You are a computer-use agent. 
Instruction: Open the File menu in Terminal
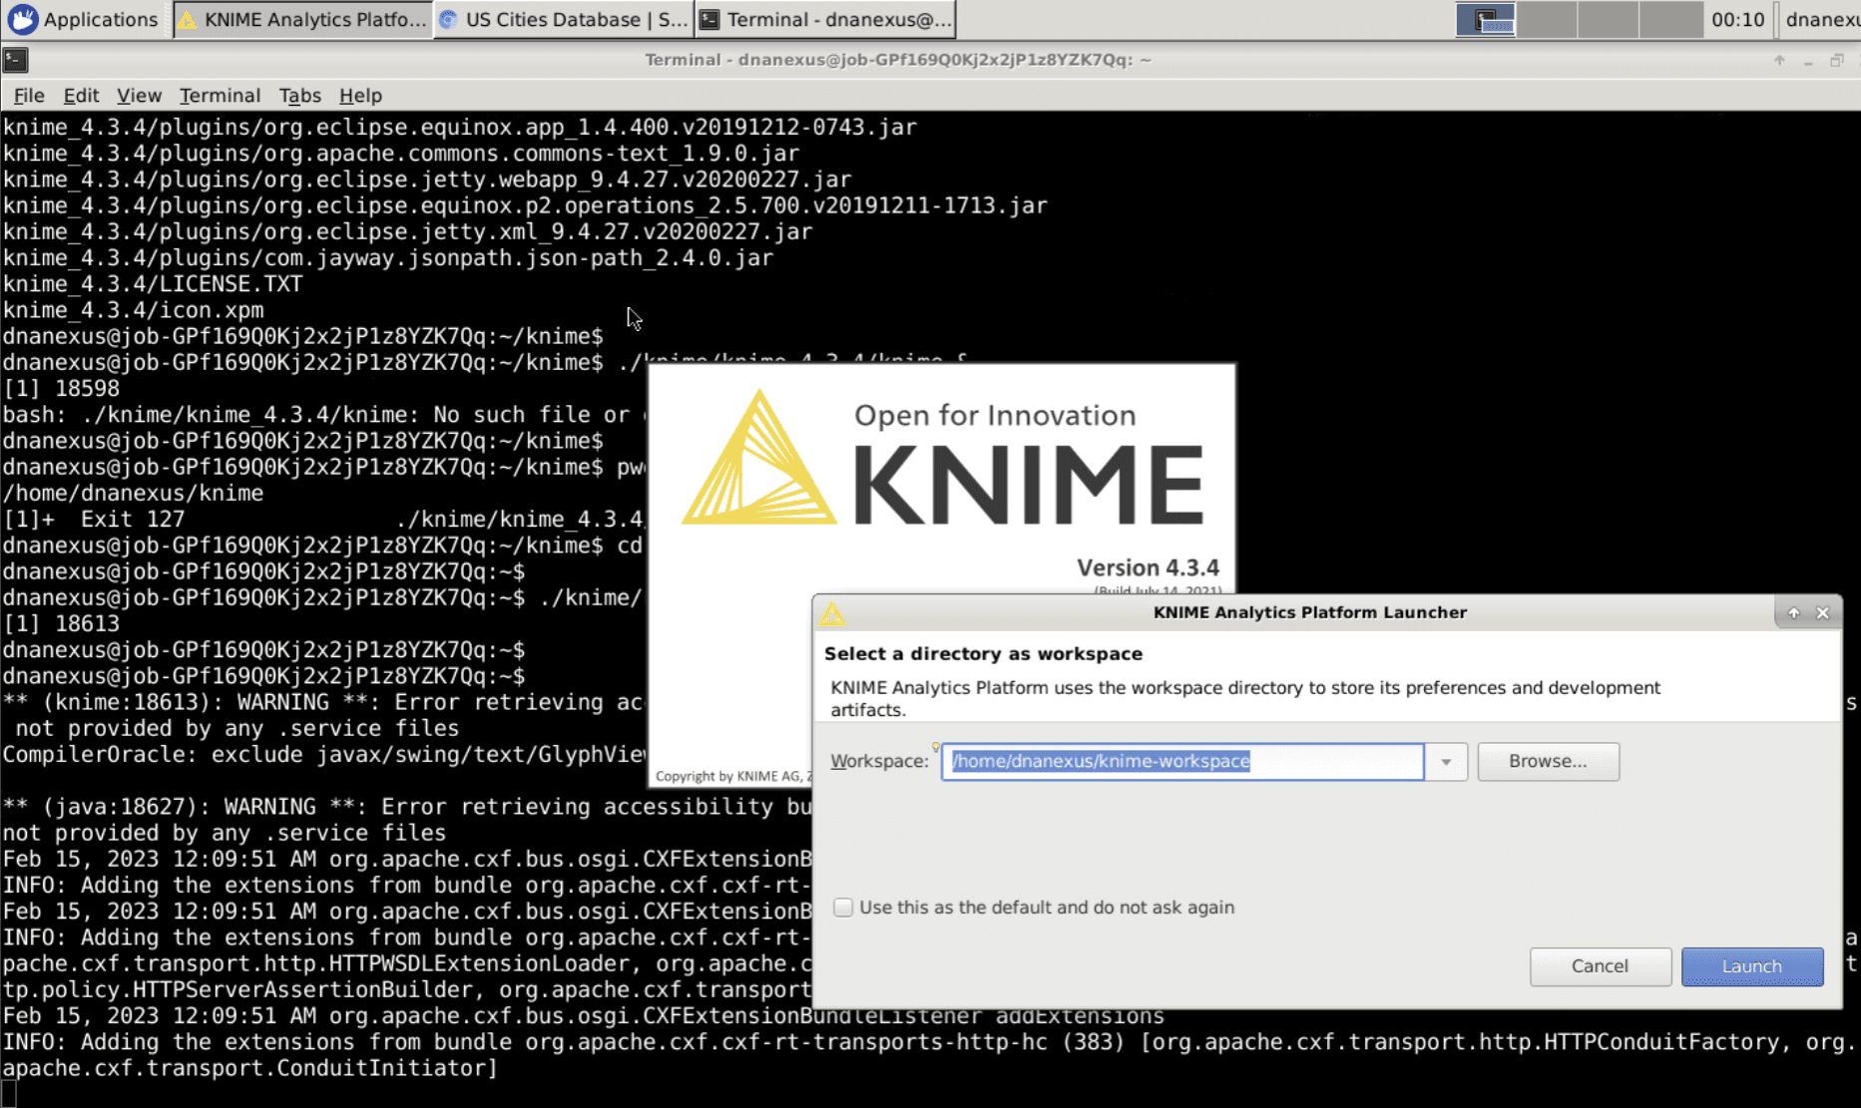coord(29,96)
